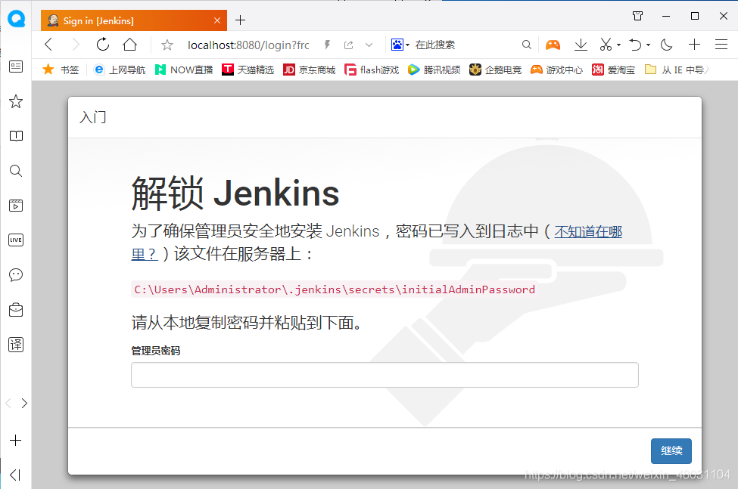Screen dimensions: 738x489
Task: Open the hamburger main menu
Action: (x=721, y=45)
